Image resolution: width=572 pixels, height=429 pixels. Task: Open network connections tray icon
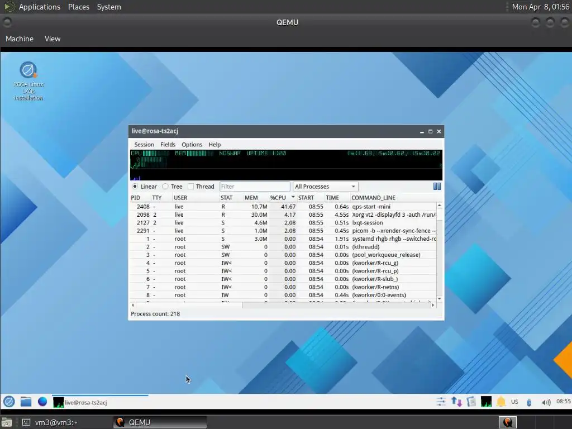tap(456, 402)
